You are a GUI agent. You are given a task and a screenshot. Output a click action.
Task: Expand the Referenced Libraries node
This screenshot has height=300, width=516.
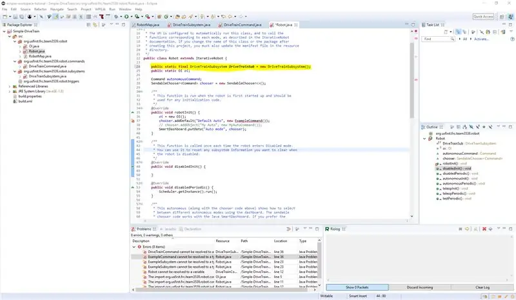10,86
